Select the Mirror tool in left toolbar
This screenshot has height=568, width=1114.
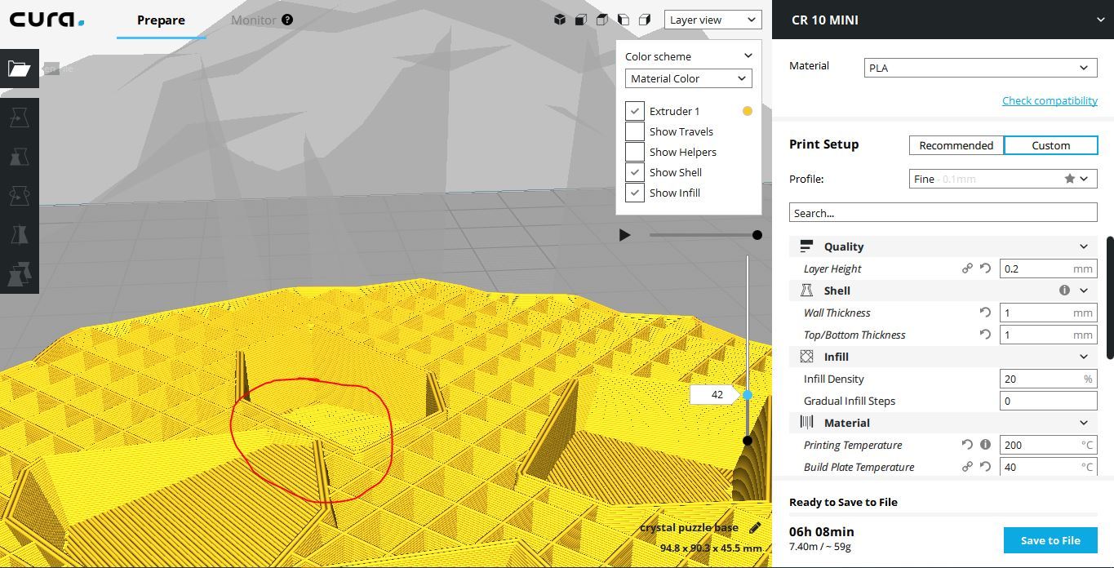(x=20, y=235)
